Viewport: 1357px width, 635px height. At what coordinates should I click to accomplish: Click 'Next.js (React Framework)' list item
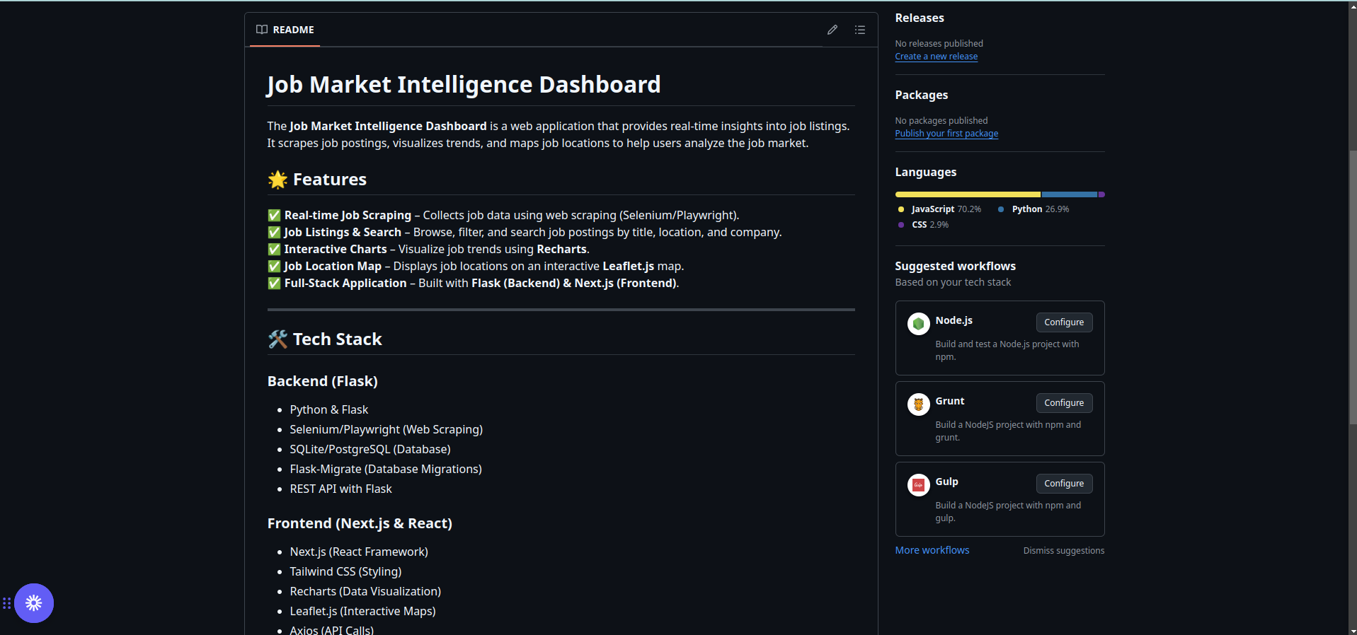click(359, 552)
